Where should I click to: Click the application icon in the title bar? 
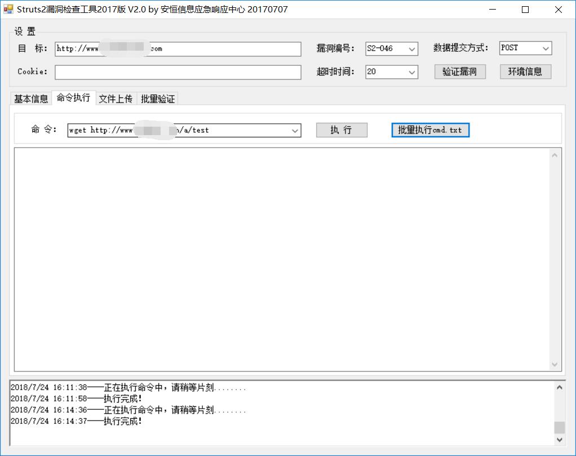tap(8, 9)
